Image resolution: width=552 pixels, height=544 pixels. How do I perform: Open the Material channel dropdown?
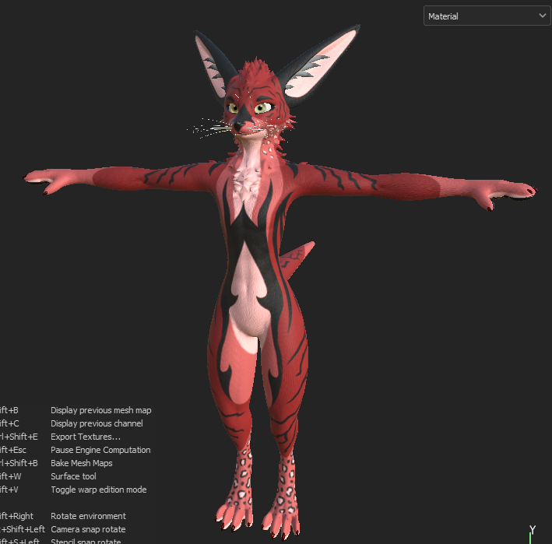(487, 16)
